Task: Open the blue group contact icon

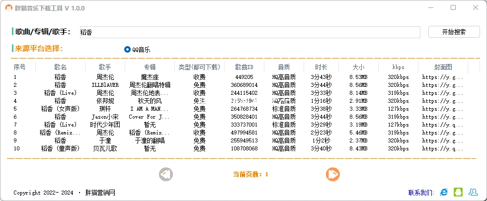Action: point(473,193)
